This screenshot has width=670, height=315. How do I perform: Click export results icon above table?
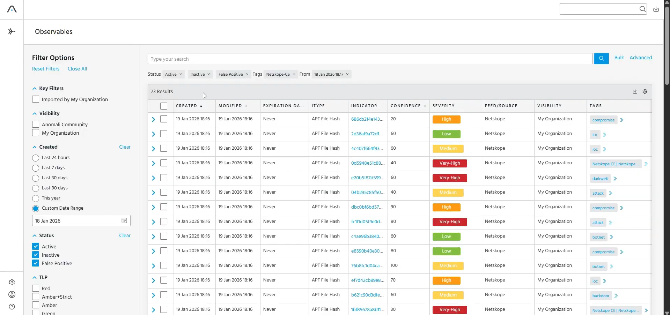pos(635,91)
